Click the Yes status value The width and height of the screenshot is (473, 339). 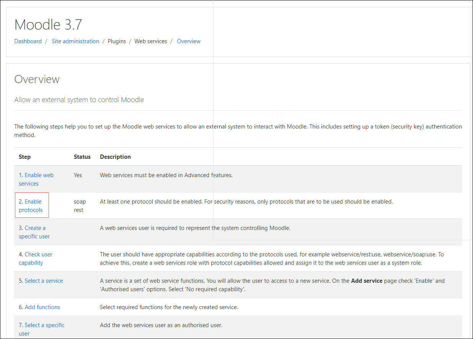pos(78,175)
